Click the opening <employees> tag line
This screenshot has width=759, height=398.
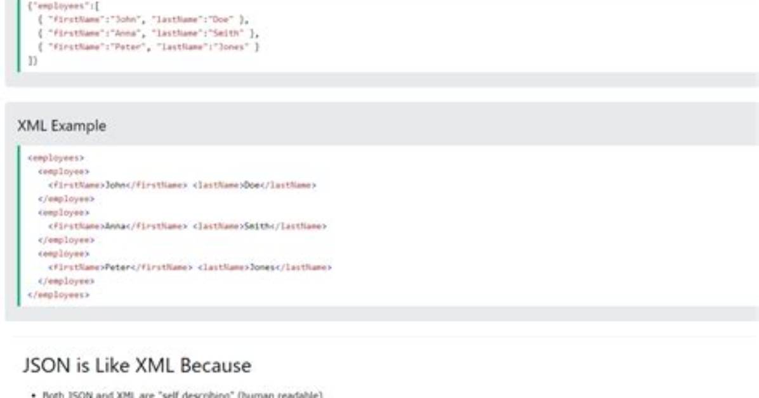point(56,158)
